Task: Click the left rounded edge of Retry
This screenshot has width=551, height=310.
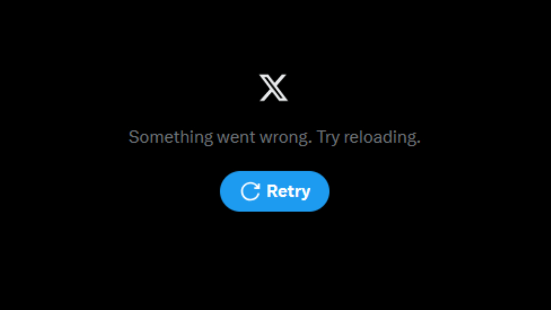Action: 228,191
